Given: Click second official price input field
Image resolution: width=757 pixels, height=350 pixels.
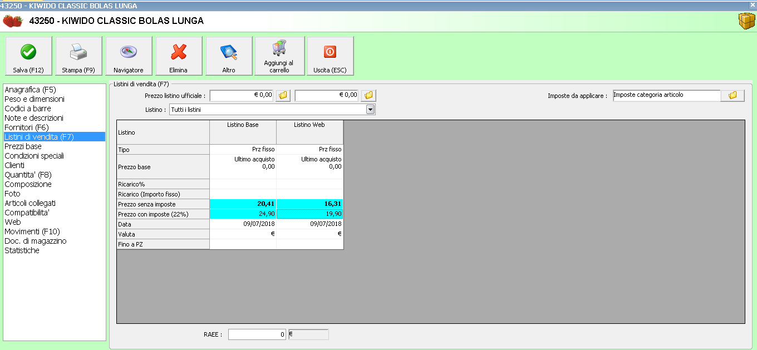Looking at the screenshot, I should point(327,95).
